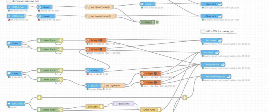268x112 pixels.
Task: Click service-call icon on fan super mega fast
Action: point(229,77)
